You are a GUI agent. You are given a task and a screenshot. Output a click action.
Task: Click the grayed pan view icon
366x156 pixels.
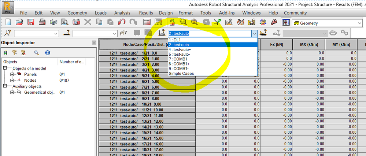click(206, 22)
